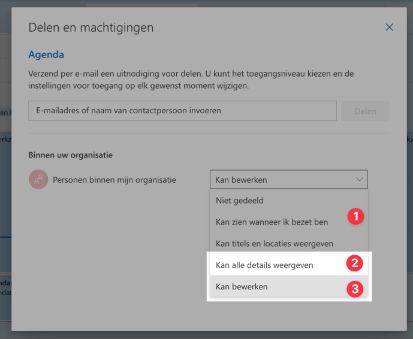The image size is (413, 339).
Task: Click the permission combo box showing Kan bewerken
Action: coord(282,180)
